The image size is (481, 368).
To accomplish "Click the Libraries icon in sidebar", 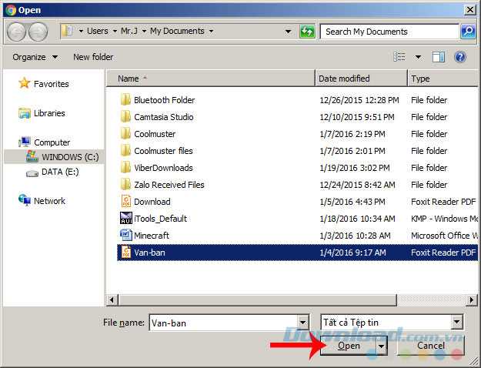I will click(24, 113).
